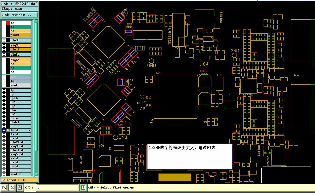The image size is (315, 193).
Task: Select the rout.d layer name
Action: click(x=20, y=174)
